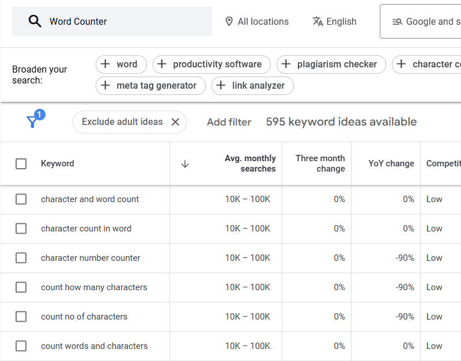Click keyword 'character count in word'

pos(86,229)
